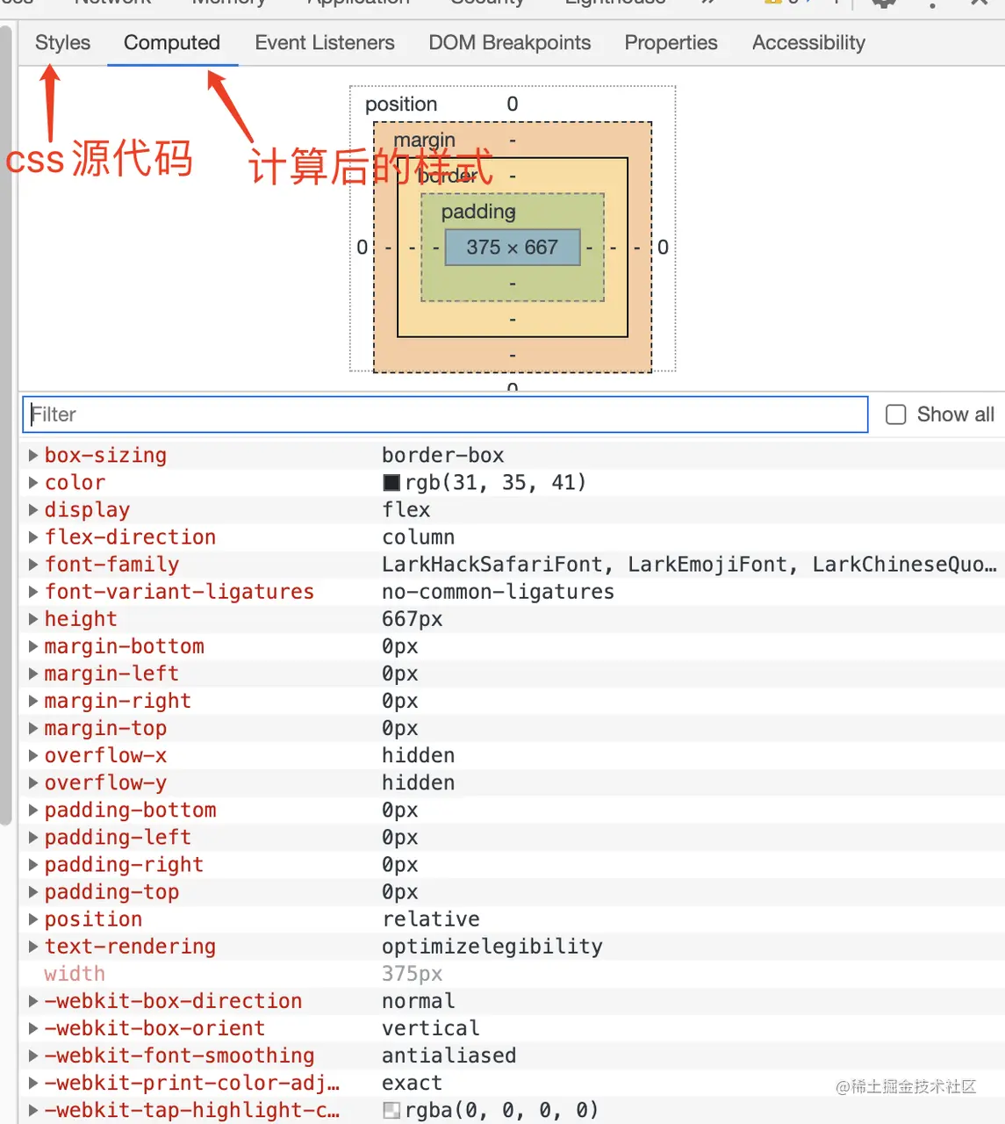Screen dimensions: 1005x1124
Task: Expand the margin-left property arrow
Action: tap(33, 674)
